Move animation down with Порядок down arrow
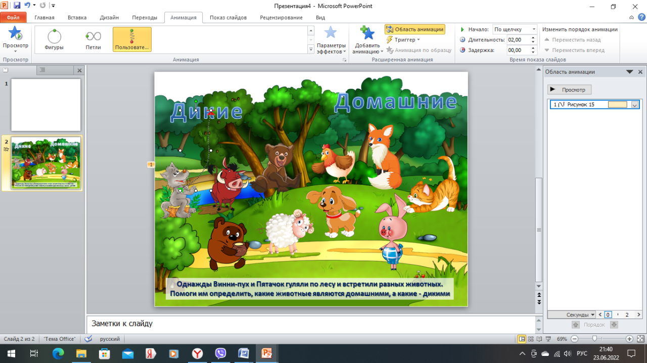This screenshot has width=647, height=363. click(x=614, y=325)
